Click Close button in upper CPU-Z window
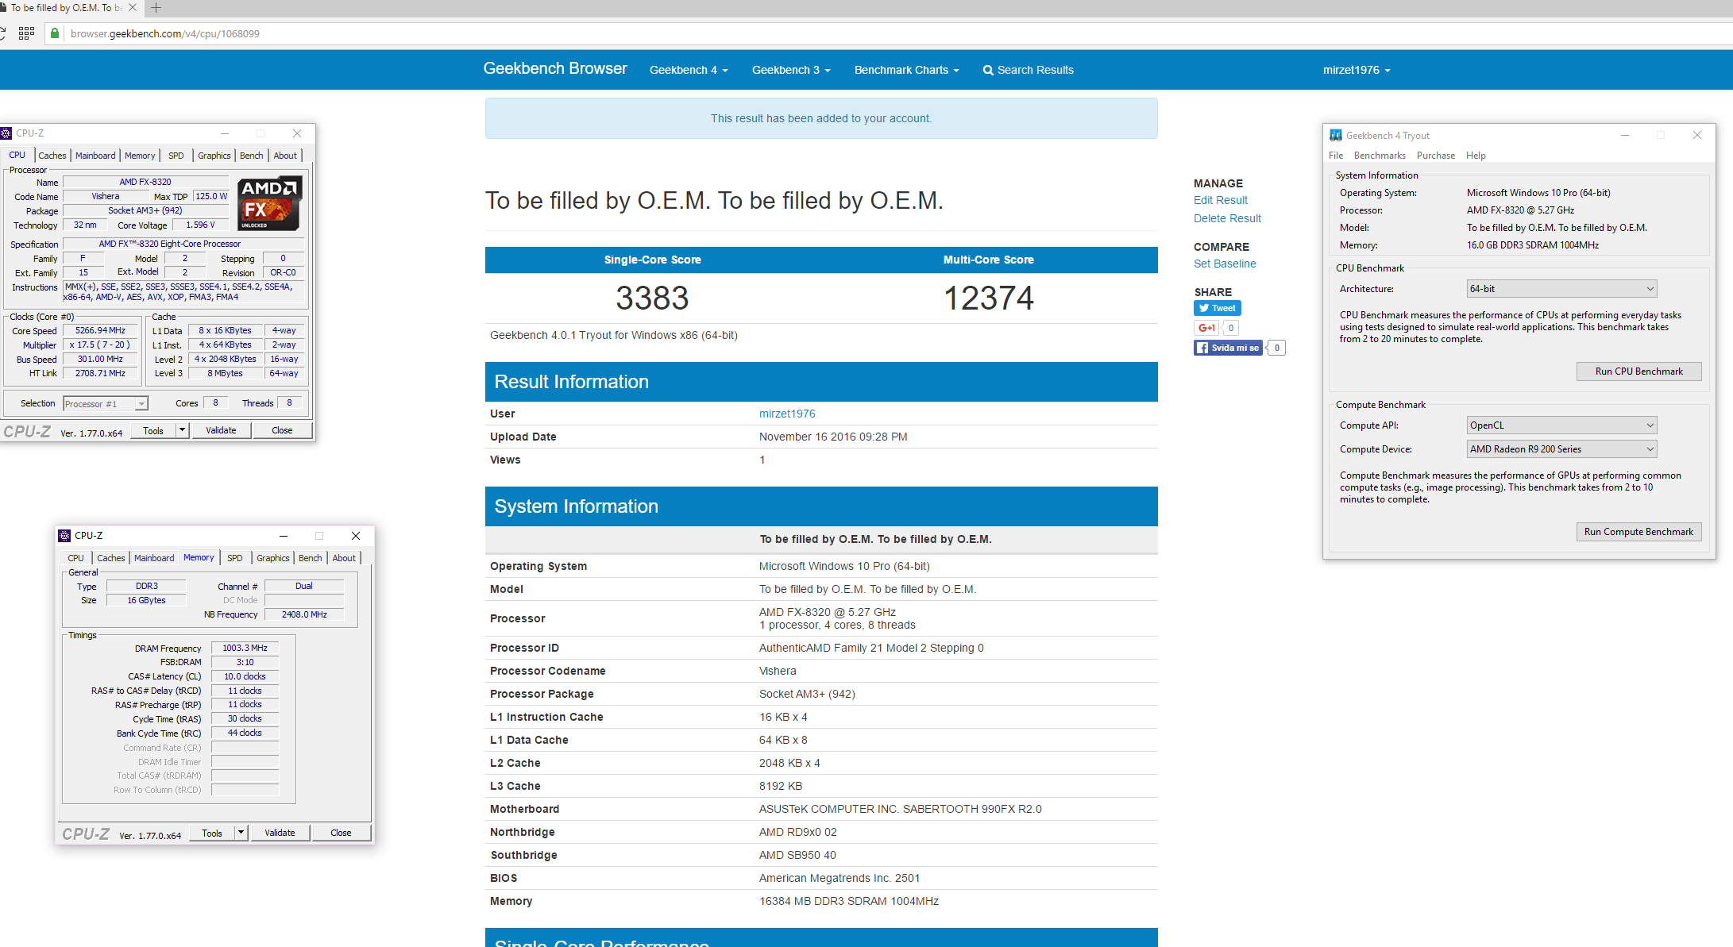The width and height of the screenshot is (1733, 947). click(282, 430)
